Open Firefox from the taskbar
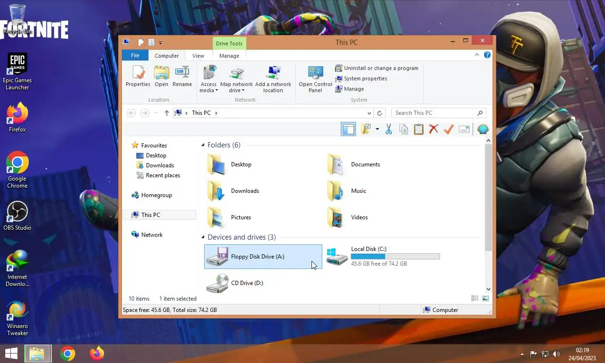605x363 pixels. point(97,353)
